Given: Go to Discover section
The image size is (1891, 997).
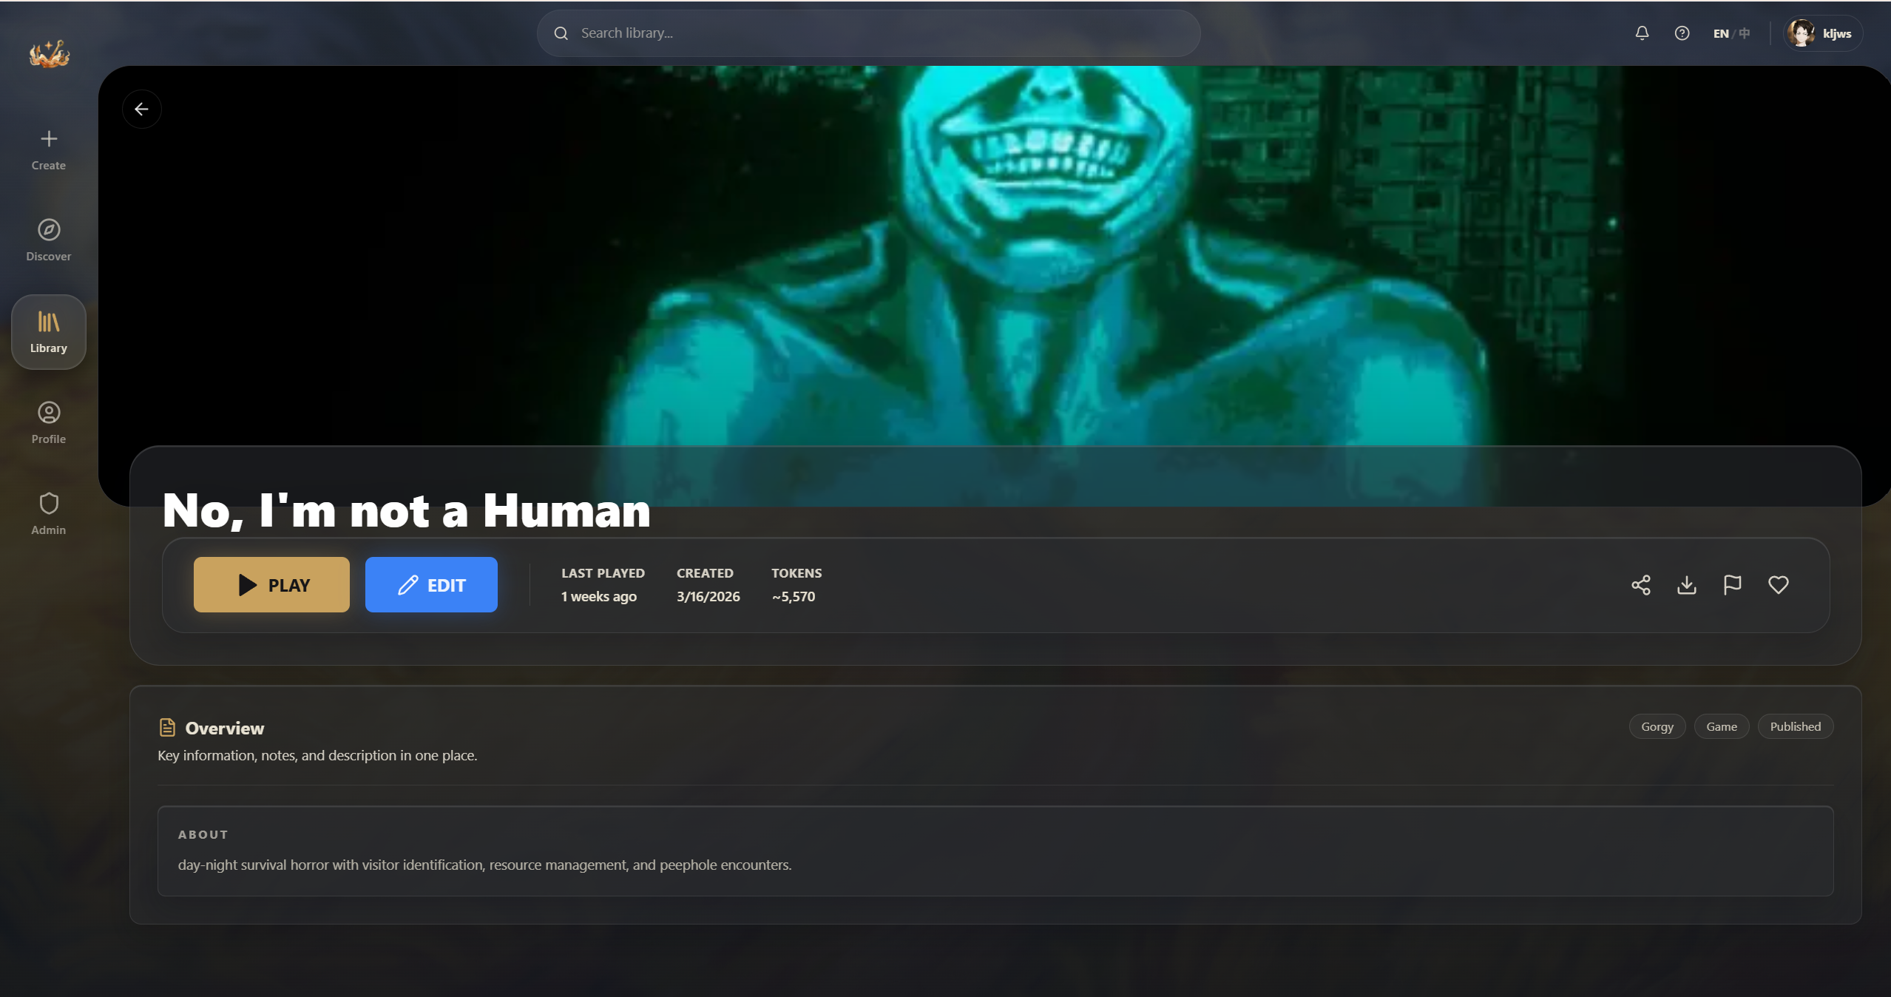Looking at the screenshot, I should pos(49,240).
